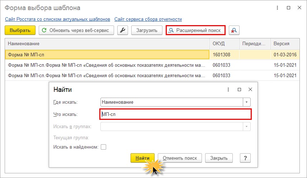Open the Сайт Росстата со списком актуальных шаблонов link
The height and width of the screenshot is (178, 307).
[57, 19]
